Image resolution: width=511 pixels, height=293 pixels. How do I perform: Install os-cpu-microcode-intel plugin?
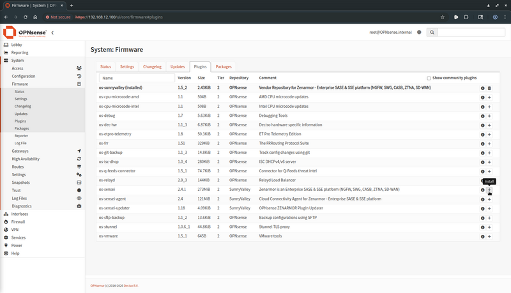click(489, 107)
